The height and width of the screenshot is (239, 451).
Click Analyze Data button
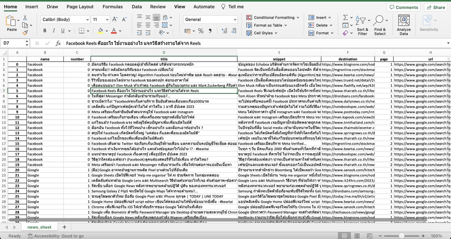click(x=404, y=25)
